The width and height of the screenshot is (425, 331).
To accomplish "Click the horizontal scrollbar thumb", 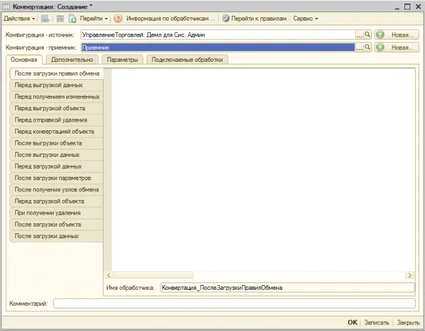I will click(x=153, y=275).
